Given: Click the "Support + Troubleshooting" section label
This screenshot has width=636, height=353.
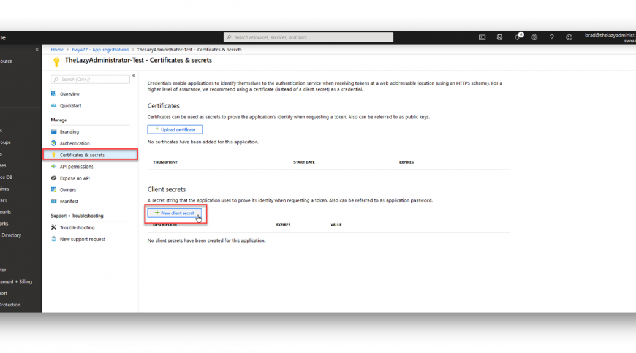Looking at the screenshot, I should coord(77,216).
